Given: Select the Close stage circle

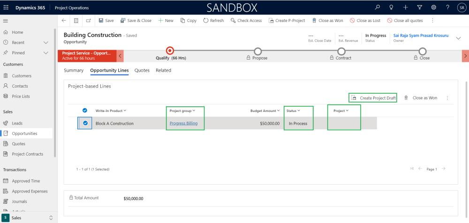Looking at the screenshot, I should 423,52.
